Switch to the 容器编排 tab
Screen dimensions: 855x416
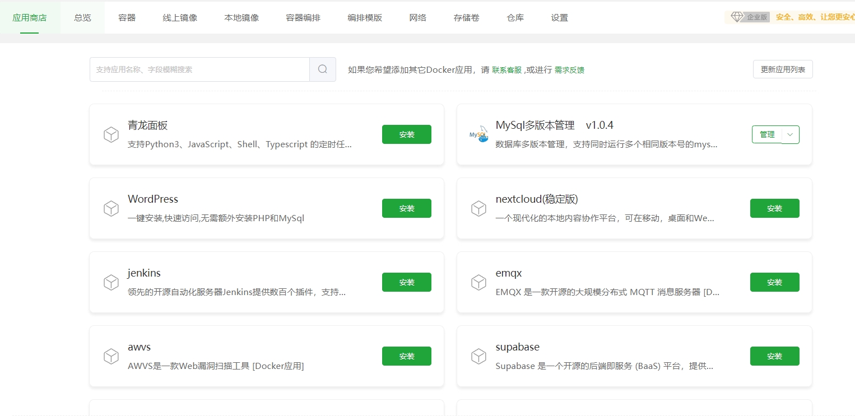click(x=303, y=17)
